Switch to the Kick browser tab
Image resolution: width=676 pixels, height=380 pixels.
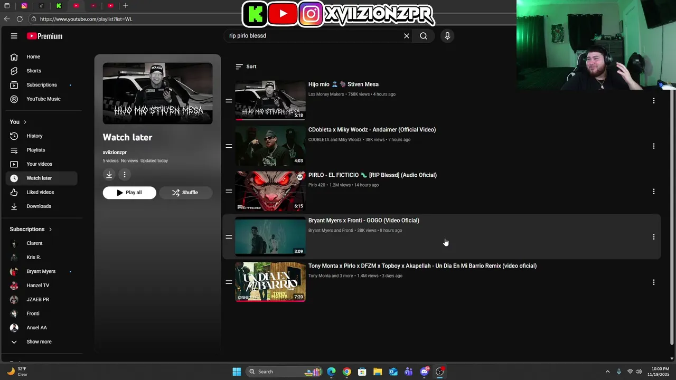(59, 6)
